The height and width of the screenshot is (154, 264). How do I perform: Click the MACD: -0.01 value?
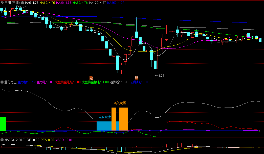pos(64,140)
